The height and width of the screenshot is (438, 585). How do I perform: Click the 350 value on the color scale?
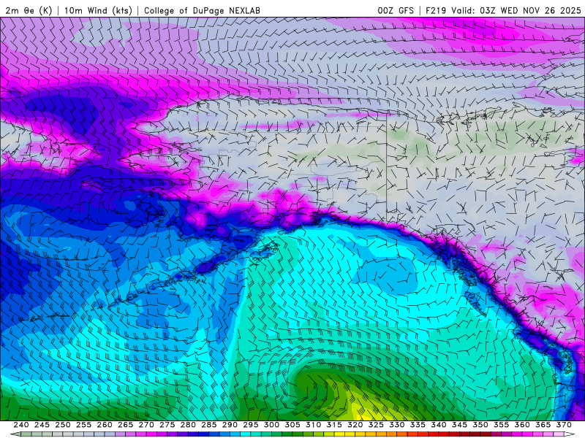click(480, 425)
